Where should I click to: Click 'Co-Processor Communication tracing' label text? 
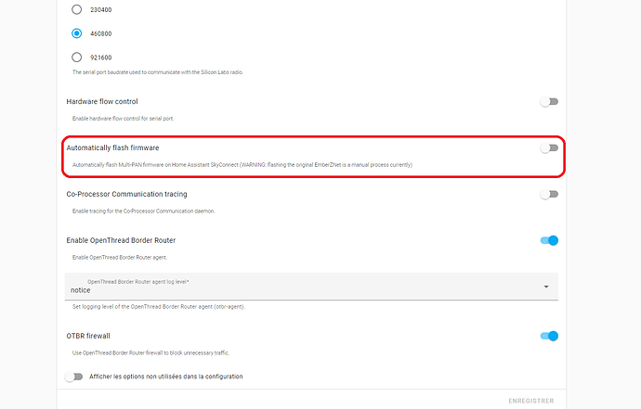[126, 194]
